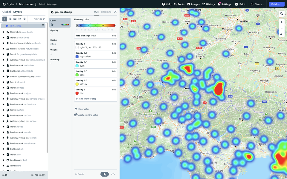Toggle layer visibility with crossed-eye icon
Screen dimensions: 287x179
pyautogui.click(x=20, y=19)
